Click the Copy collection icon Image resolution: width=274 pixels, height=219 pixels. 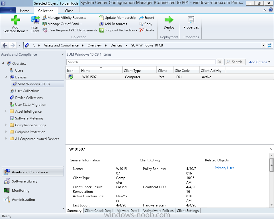141,24
